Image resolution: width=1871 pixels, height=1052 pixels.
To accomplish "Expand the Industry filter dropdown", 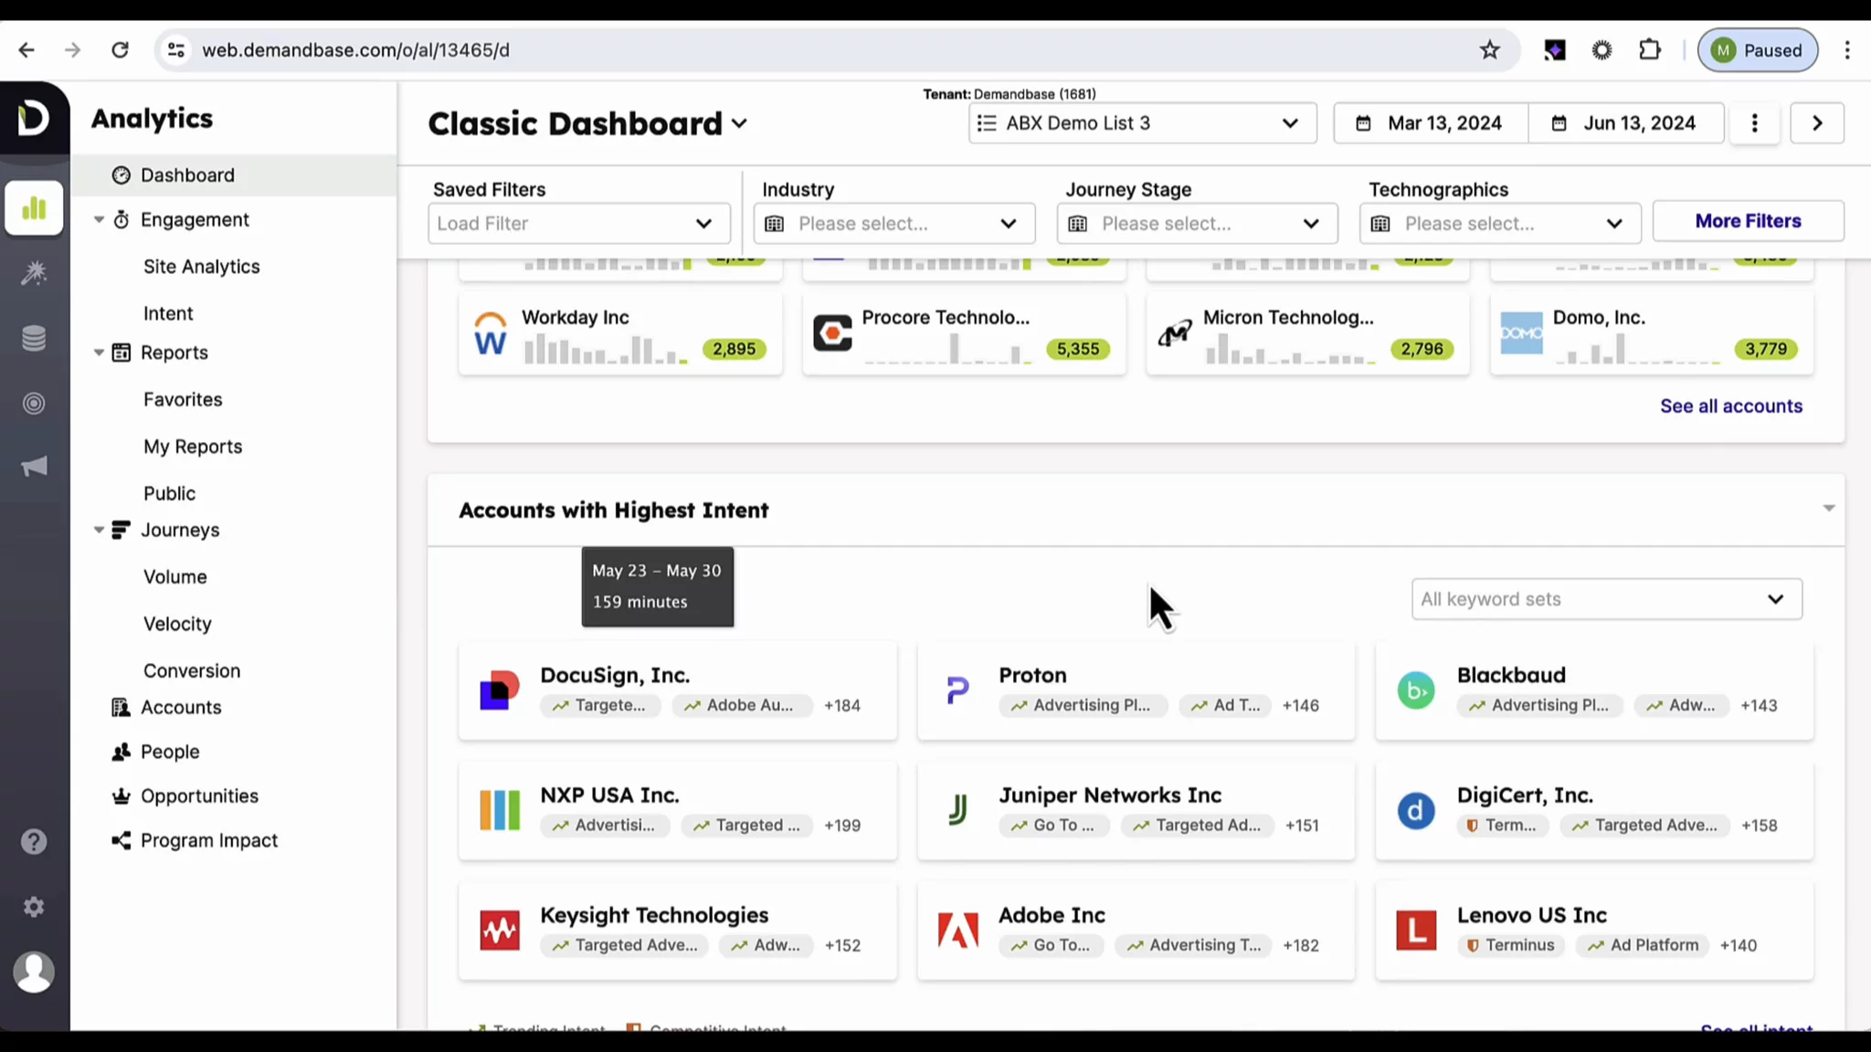I will point(893,224).
